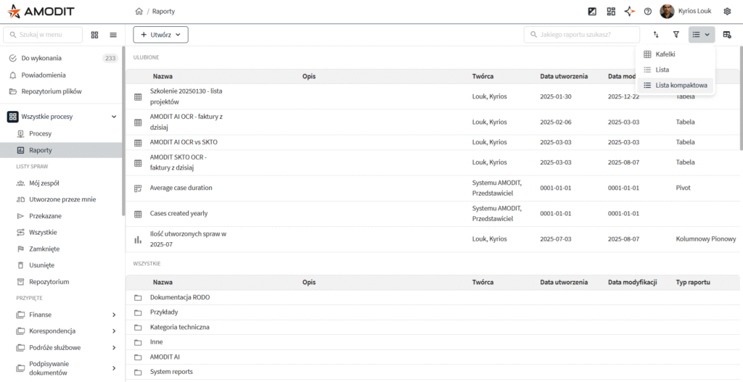Screen dimensions: 743x382
Task: Open the AI assistant sparkle icon
Action: [x=630, y=12]
